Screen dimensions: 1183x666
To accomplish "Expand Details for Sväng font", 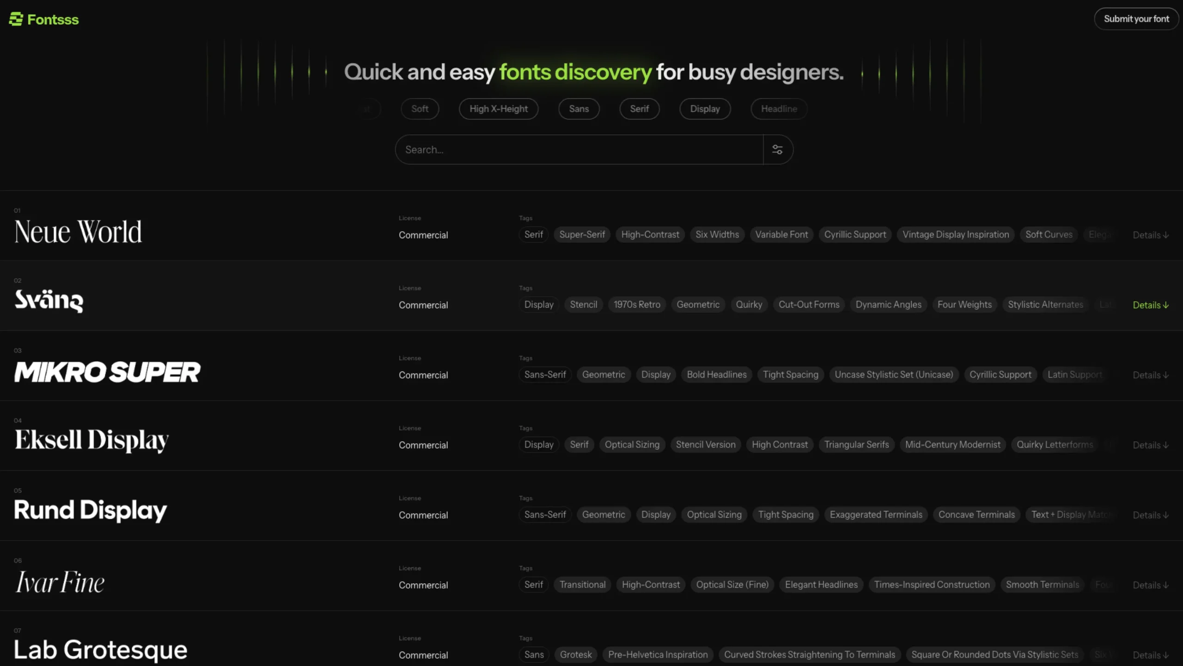I will 1150,305.
